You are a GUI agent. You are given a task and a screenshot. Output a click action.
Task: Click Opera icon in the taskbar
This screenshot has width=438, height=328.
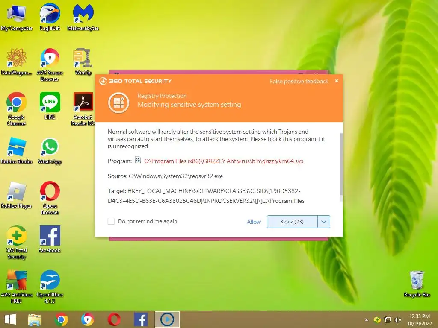coord(114,319)
